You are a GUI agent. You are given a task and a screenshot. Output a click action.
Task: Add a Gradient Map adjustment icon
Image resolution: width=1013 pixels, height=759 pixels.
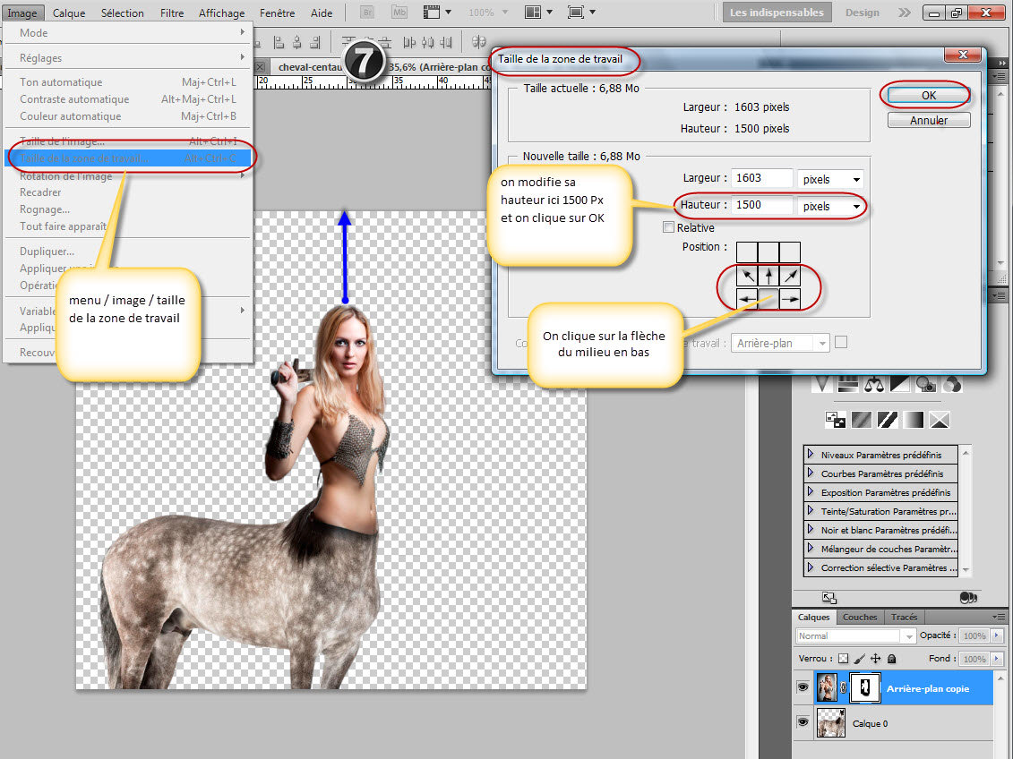[x=913, y=420]
